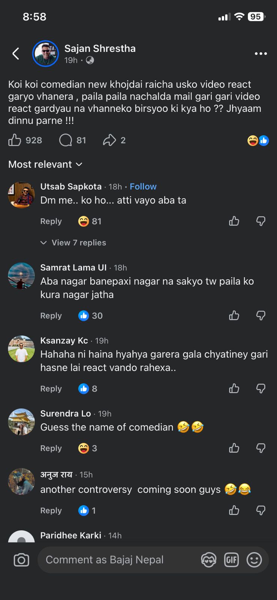Image resolution: width=277 pixels, height=600 pixels.
Task: Tap the back arrow icon
Action: [16, 54]
